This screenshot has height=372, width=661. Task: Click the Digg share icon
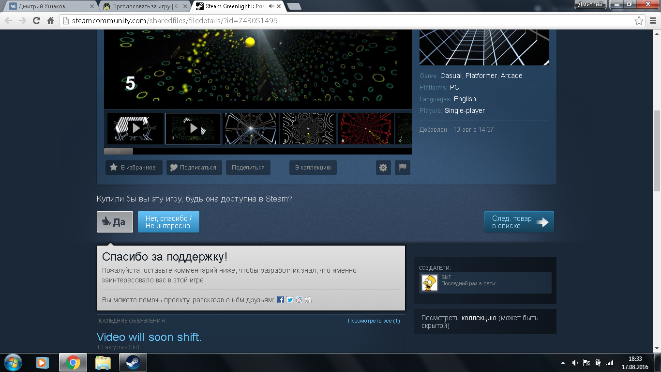(308, 300)
